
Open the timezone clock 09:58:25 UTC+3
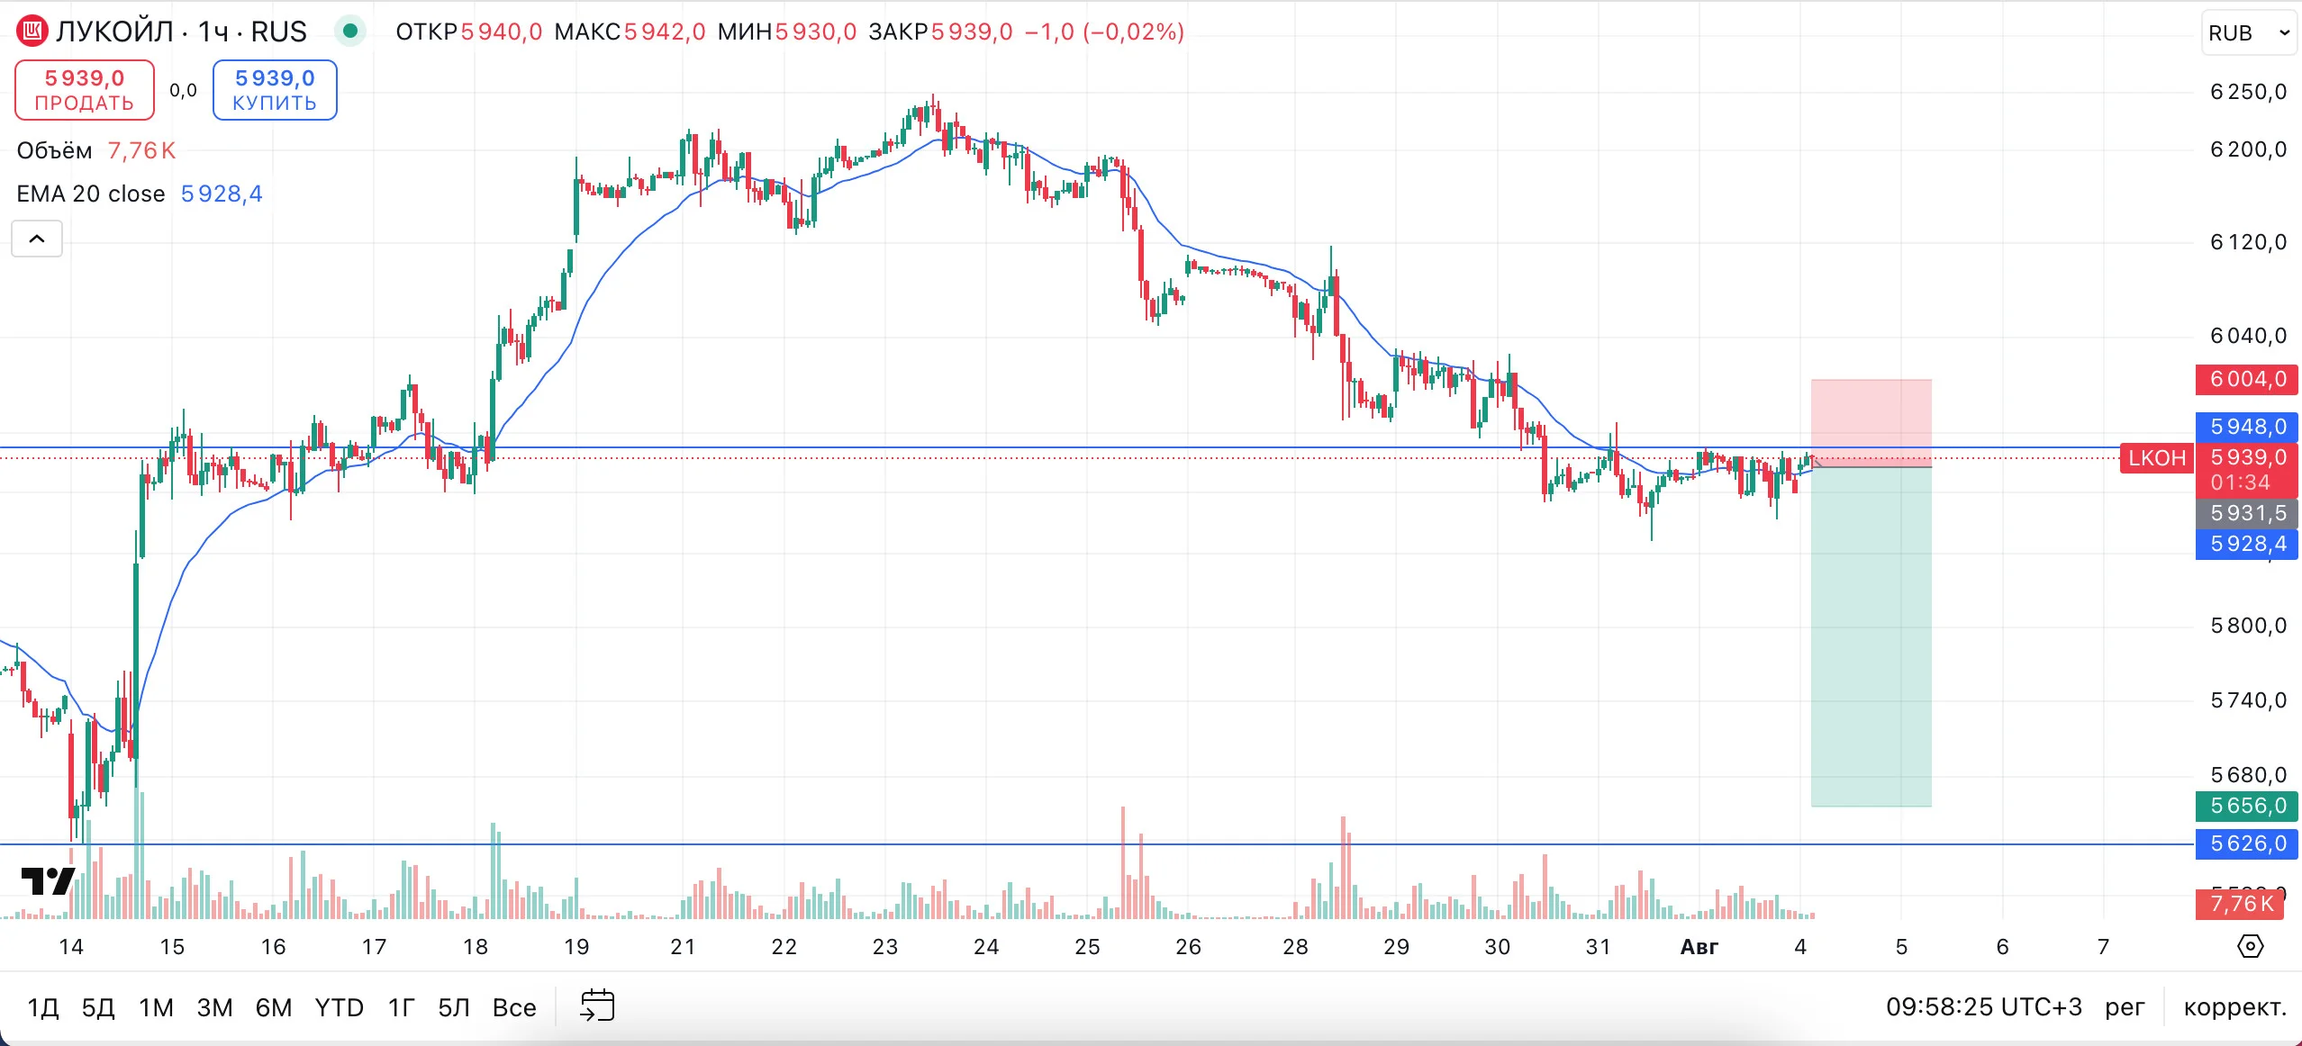pyautogui.click(x=1984, y=1006)
